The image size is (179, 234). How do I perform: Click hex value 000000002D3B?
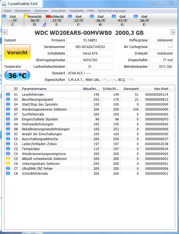tap(157, 144)
